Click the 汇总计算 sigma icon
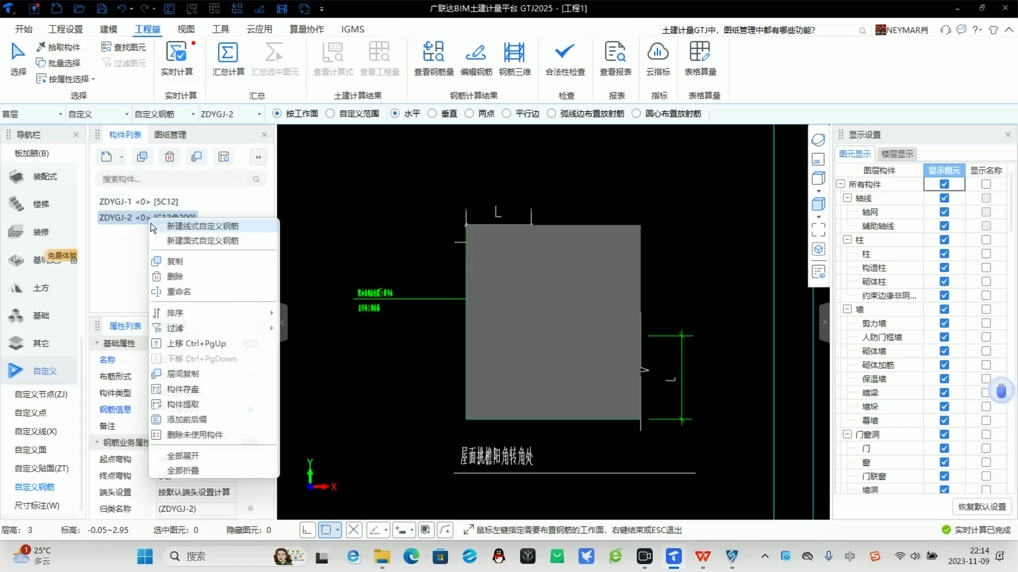This screenshot has height=572, width=1018. 228,53
